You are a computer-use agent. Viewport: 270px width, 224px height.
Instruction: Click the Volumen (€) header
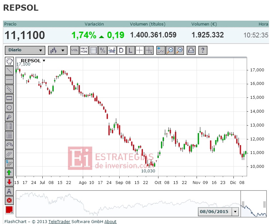(204, 24)
